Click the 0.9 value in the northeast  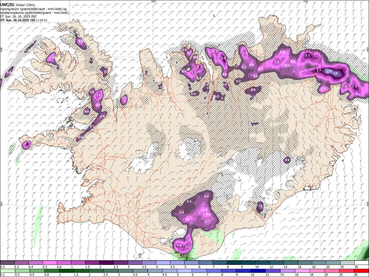point(323,89)
